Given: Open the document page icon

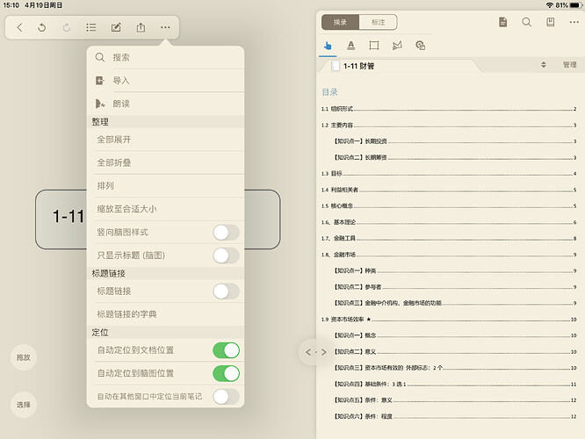Looking at the screenshot, I should [x=503, y=22].
